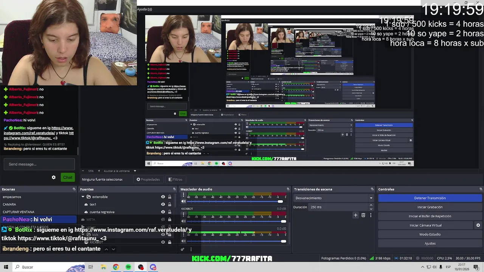The width and height of the screenshot is (484, 272).
Task: Select the tex1 text source
Action: 93,204
